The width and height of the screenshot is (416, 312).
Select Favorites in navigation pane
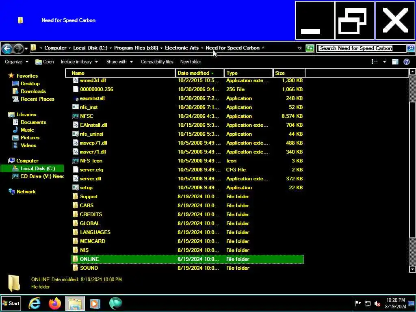tap(27, 76)
